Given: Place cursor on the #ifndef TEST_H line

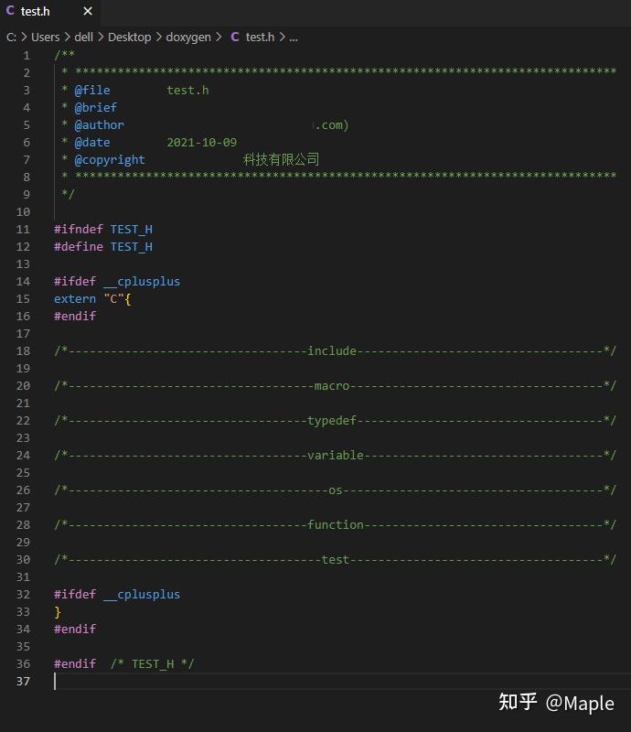Looking at the screenshot, I should tap(105, 229).
